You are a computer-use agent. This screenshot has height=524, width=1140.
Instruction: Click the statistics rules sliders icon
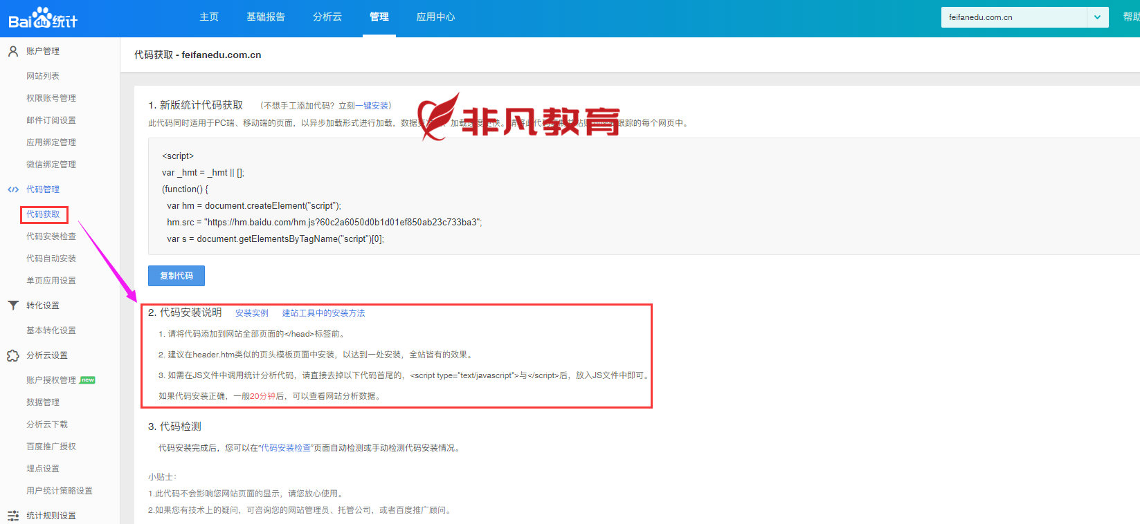tap(12, 516)
